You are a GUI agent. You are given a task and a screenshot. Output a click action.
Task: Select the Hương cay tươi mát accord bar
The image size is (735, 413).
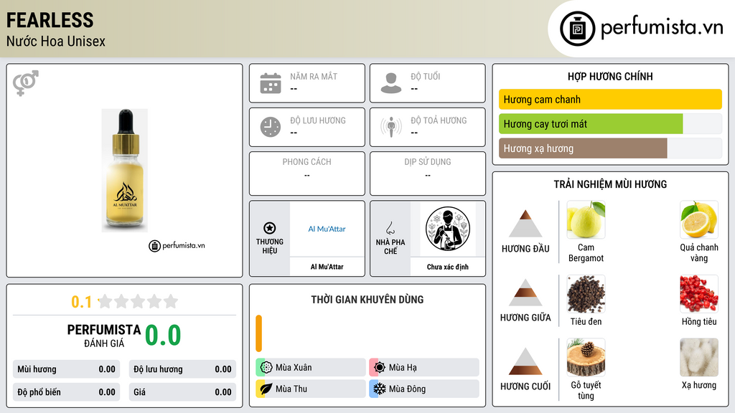pyautogui.click(x=610, y=123)
